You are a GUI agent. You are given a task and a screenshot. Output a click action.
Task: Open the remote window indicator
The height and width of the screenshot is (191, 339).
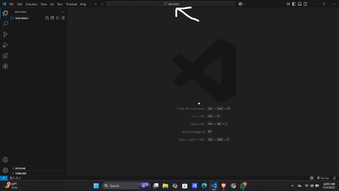pyautogui.click(x=4, y=178)
